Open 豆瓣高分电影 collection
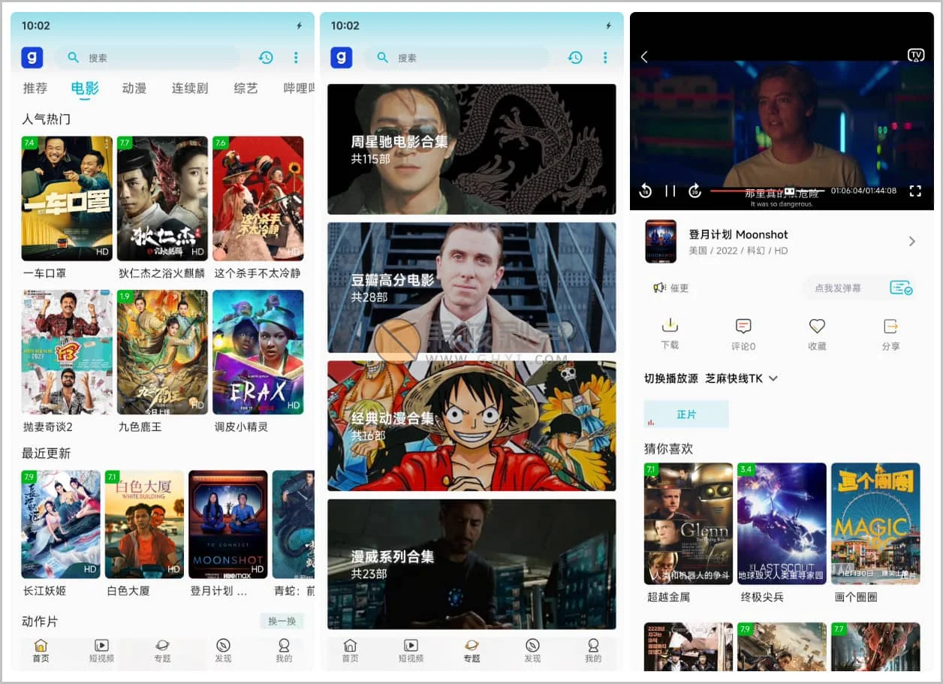Screen dimensions: 943x684 click(471, 288)
